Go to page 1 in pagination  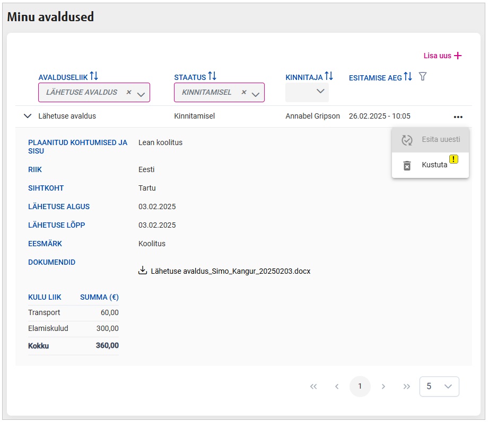[x=360, y=387]
